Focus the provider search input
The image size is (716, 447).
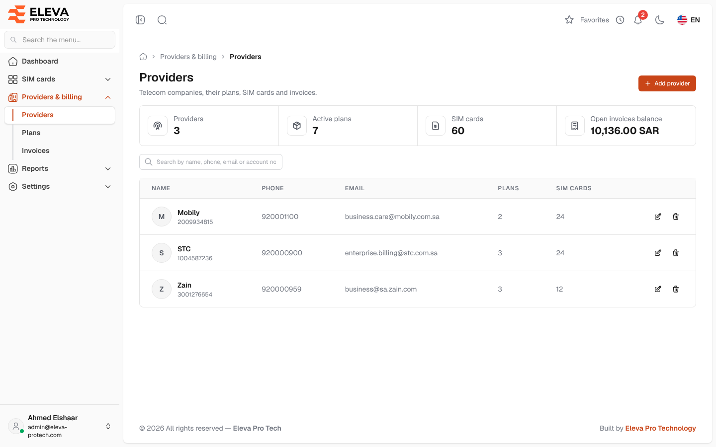point(211,162)
